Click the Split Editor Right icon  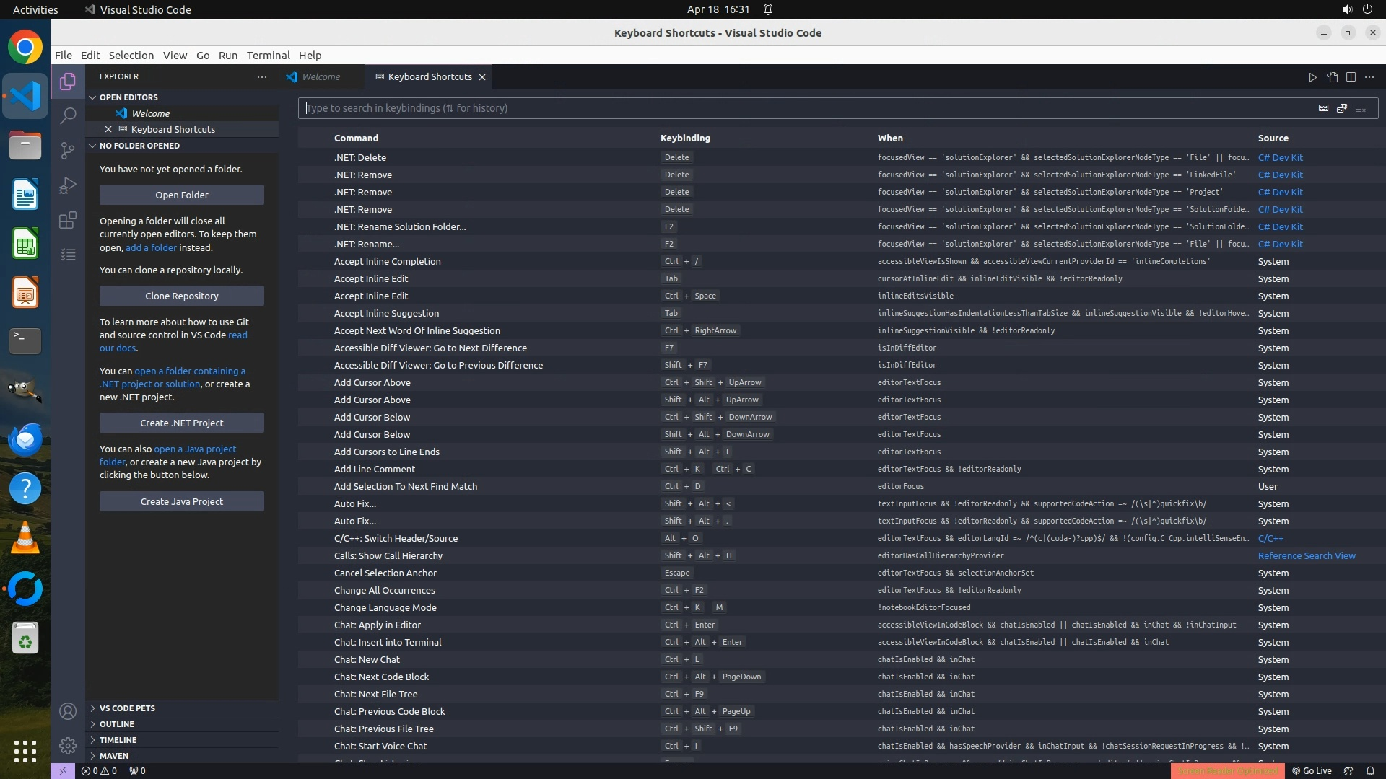coord(1351,77)
